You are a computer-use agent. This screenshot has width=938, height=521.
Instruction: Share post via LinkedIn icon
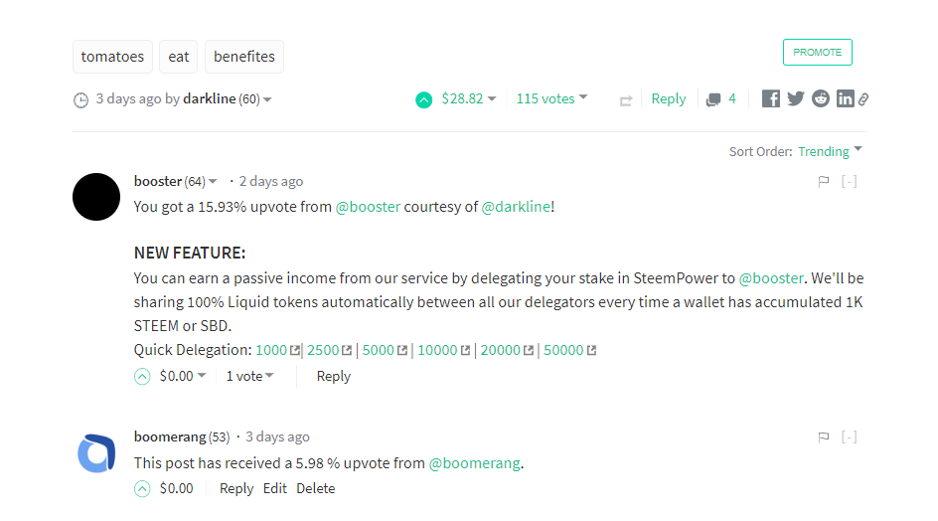tap(846, 98)
